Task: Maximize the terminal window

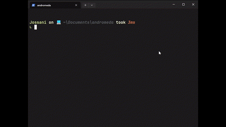Action: click(x=183, y=5)
